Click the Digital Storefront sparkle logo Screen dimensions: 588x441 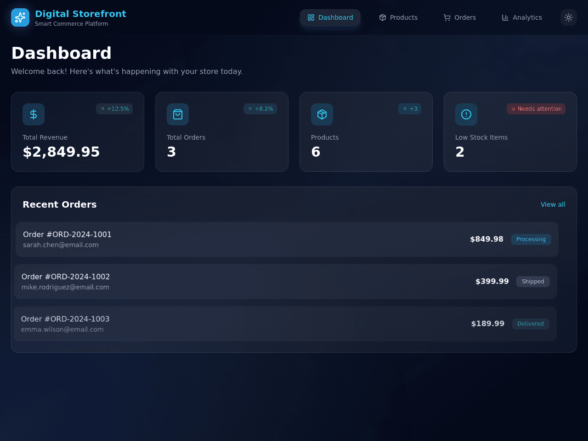(20, 17)
